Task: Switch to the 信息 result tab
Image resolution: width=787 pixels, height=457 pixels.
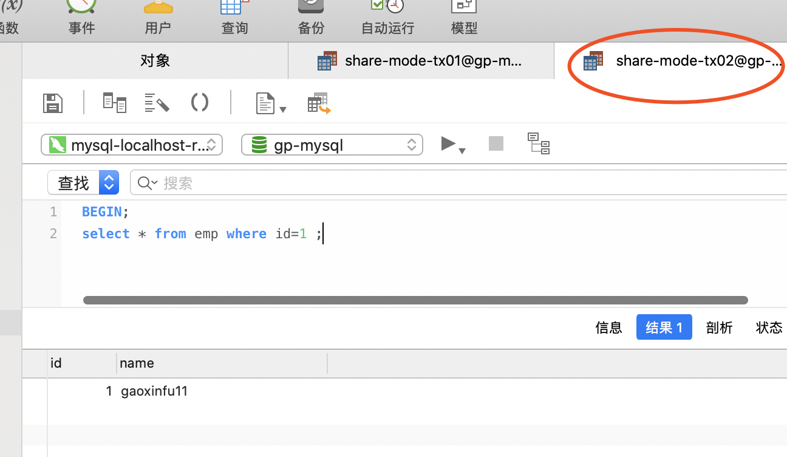Action: pyautogui.click(x=609, y=328)
